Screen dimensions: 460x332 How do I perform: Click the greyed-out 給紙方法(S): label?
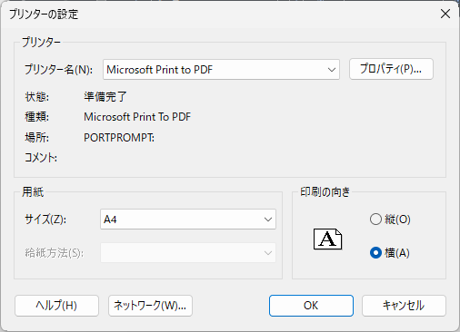(55, 253)
